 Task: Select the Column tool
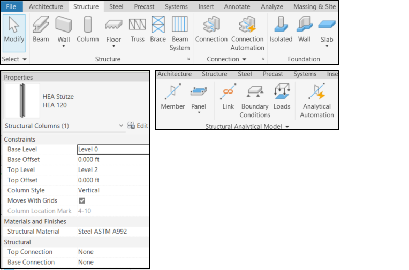coord(88,29)
